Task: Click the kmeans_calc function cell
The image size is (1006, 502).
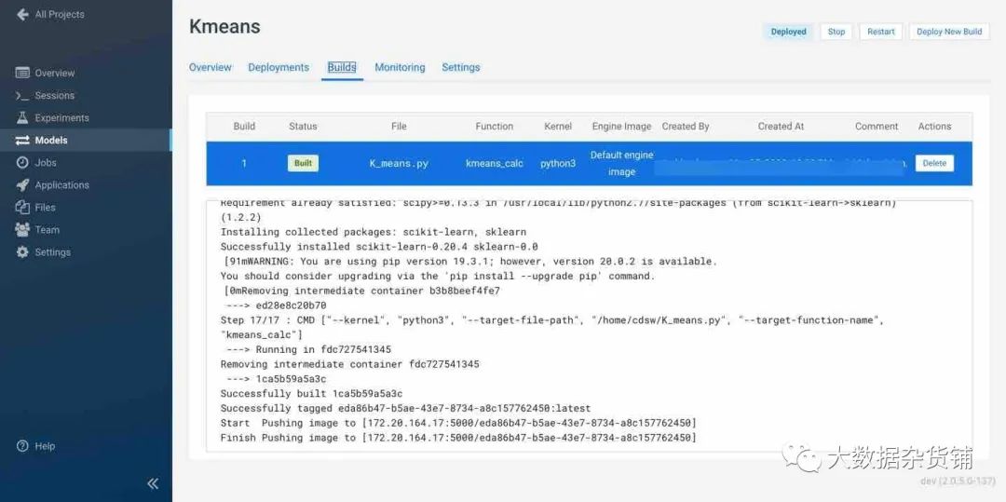Action: pyautogui.click(x=494, y=164)
